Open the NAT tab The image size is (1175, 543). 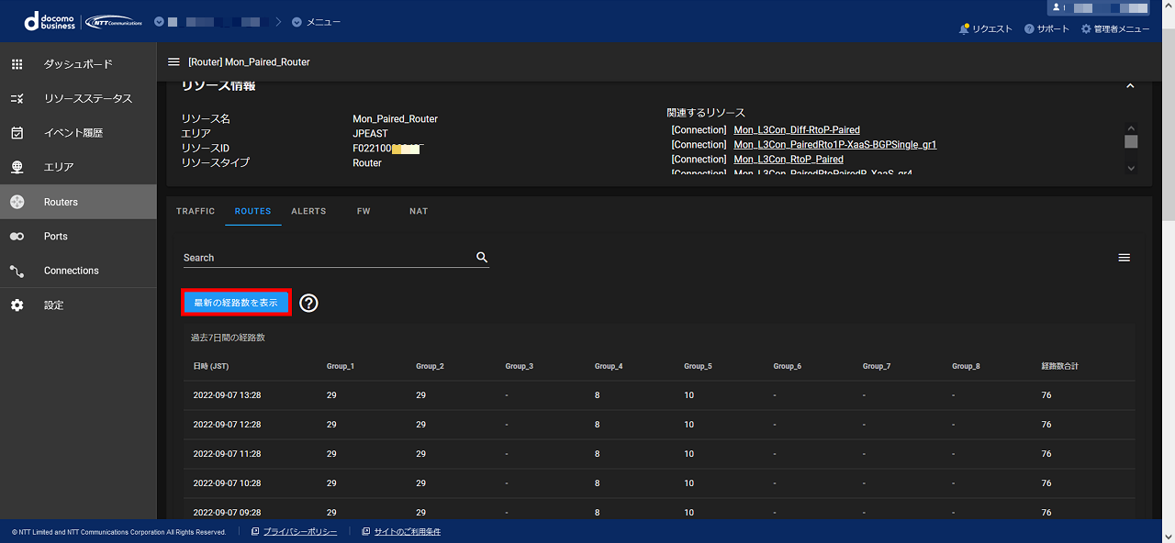(x=419, y=211)
